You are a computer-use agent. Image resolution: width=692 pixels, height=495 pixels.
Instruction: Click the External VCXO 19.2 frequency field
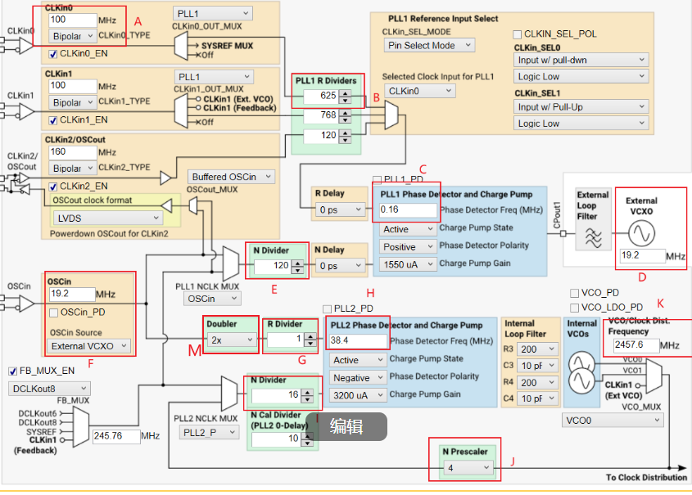642,255
